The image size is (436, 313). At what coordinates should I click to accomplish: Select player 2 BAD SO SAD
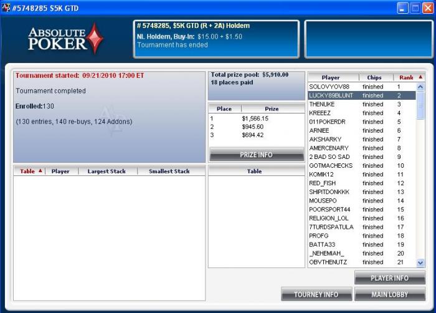(362, 156)
